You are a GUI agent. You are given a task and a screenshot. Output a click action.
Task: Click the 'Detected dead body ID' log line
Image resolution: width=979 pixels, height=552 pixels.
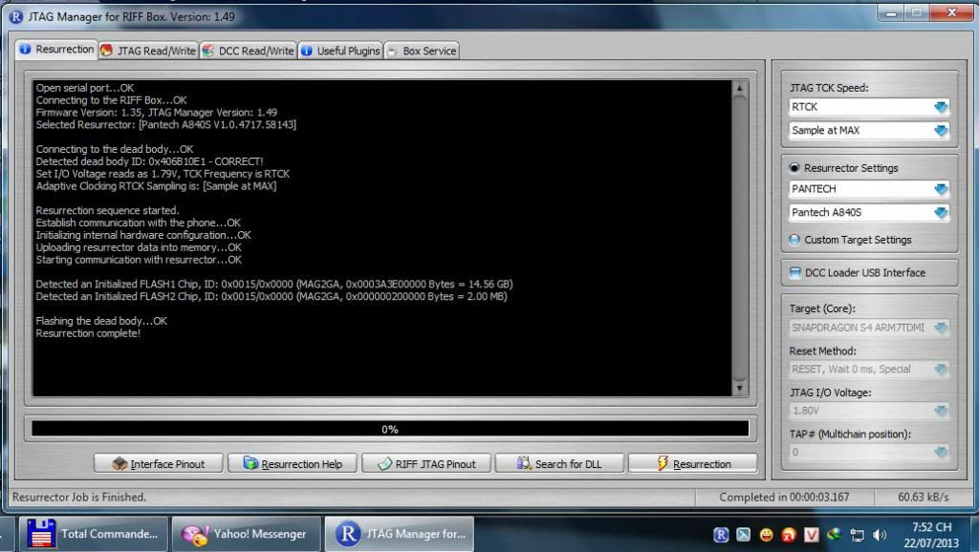(x=149, y=161)
